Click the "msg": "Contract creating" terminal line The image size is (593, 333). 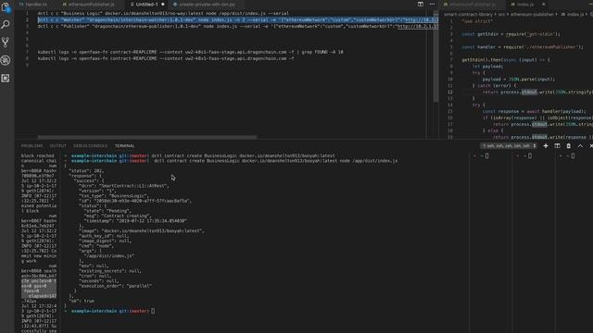118,216
